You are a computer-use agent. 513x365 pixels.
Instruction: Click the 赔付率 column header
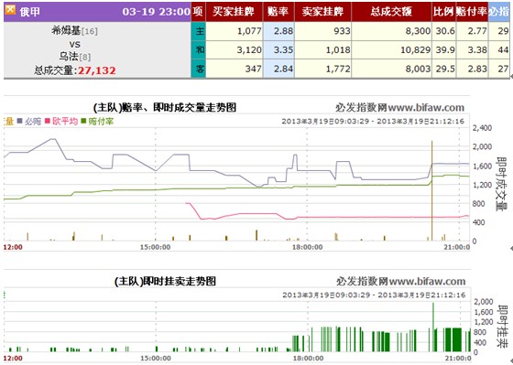(x=472, y=12)
